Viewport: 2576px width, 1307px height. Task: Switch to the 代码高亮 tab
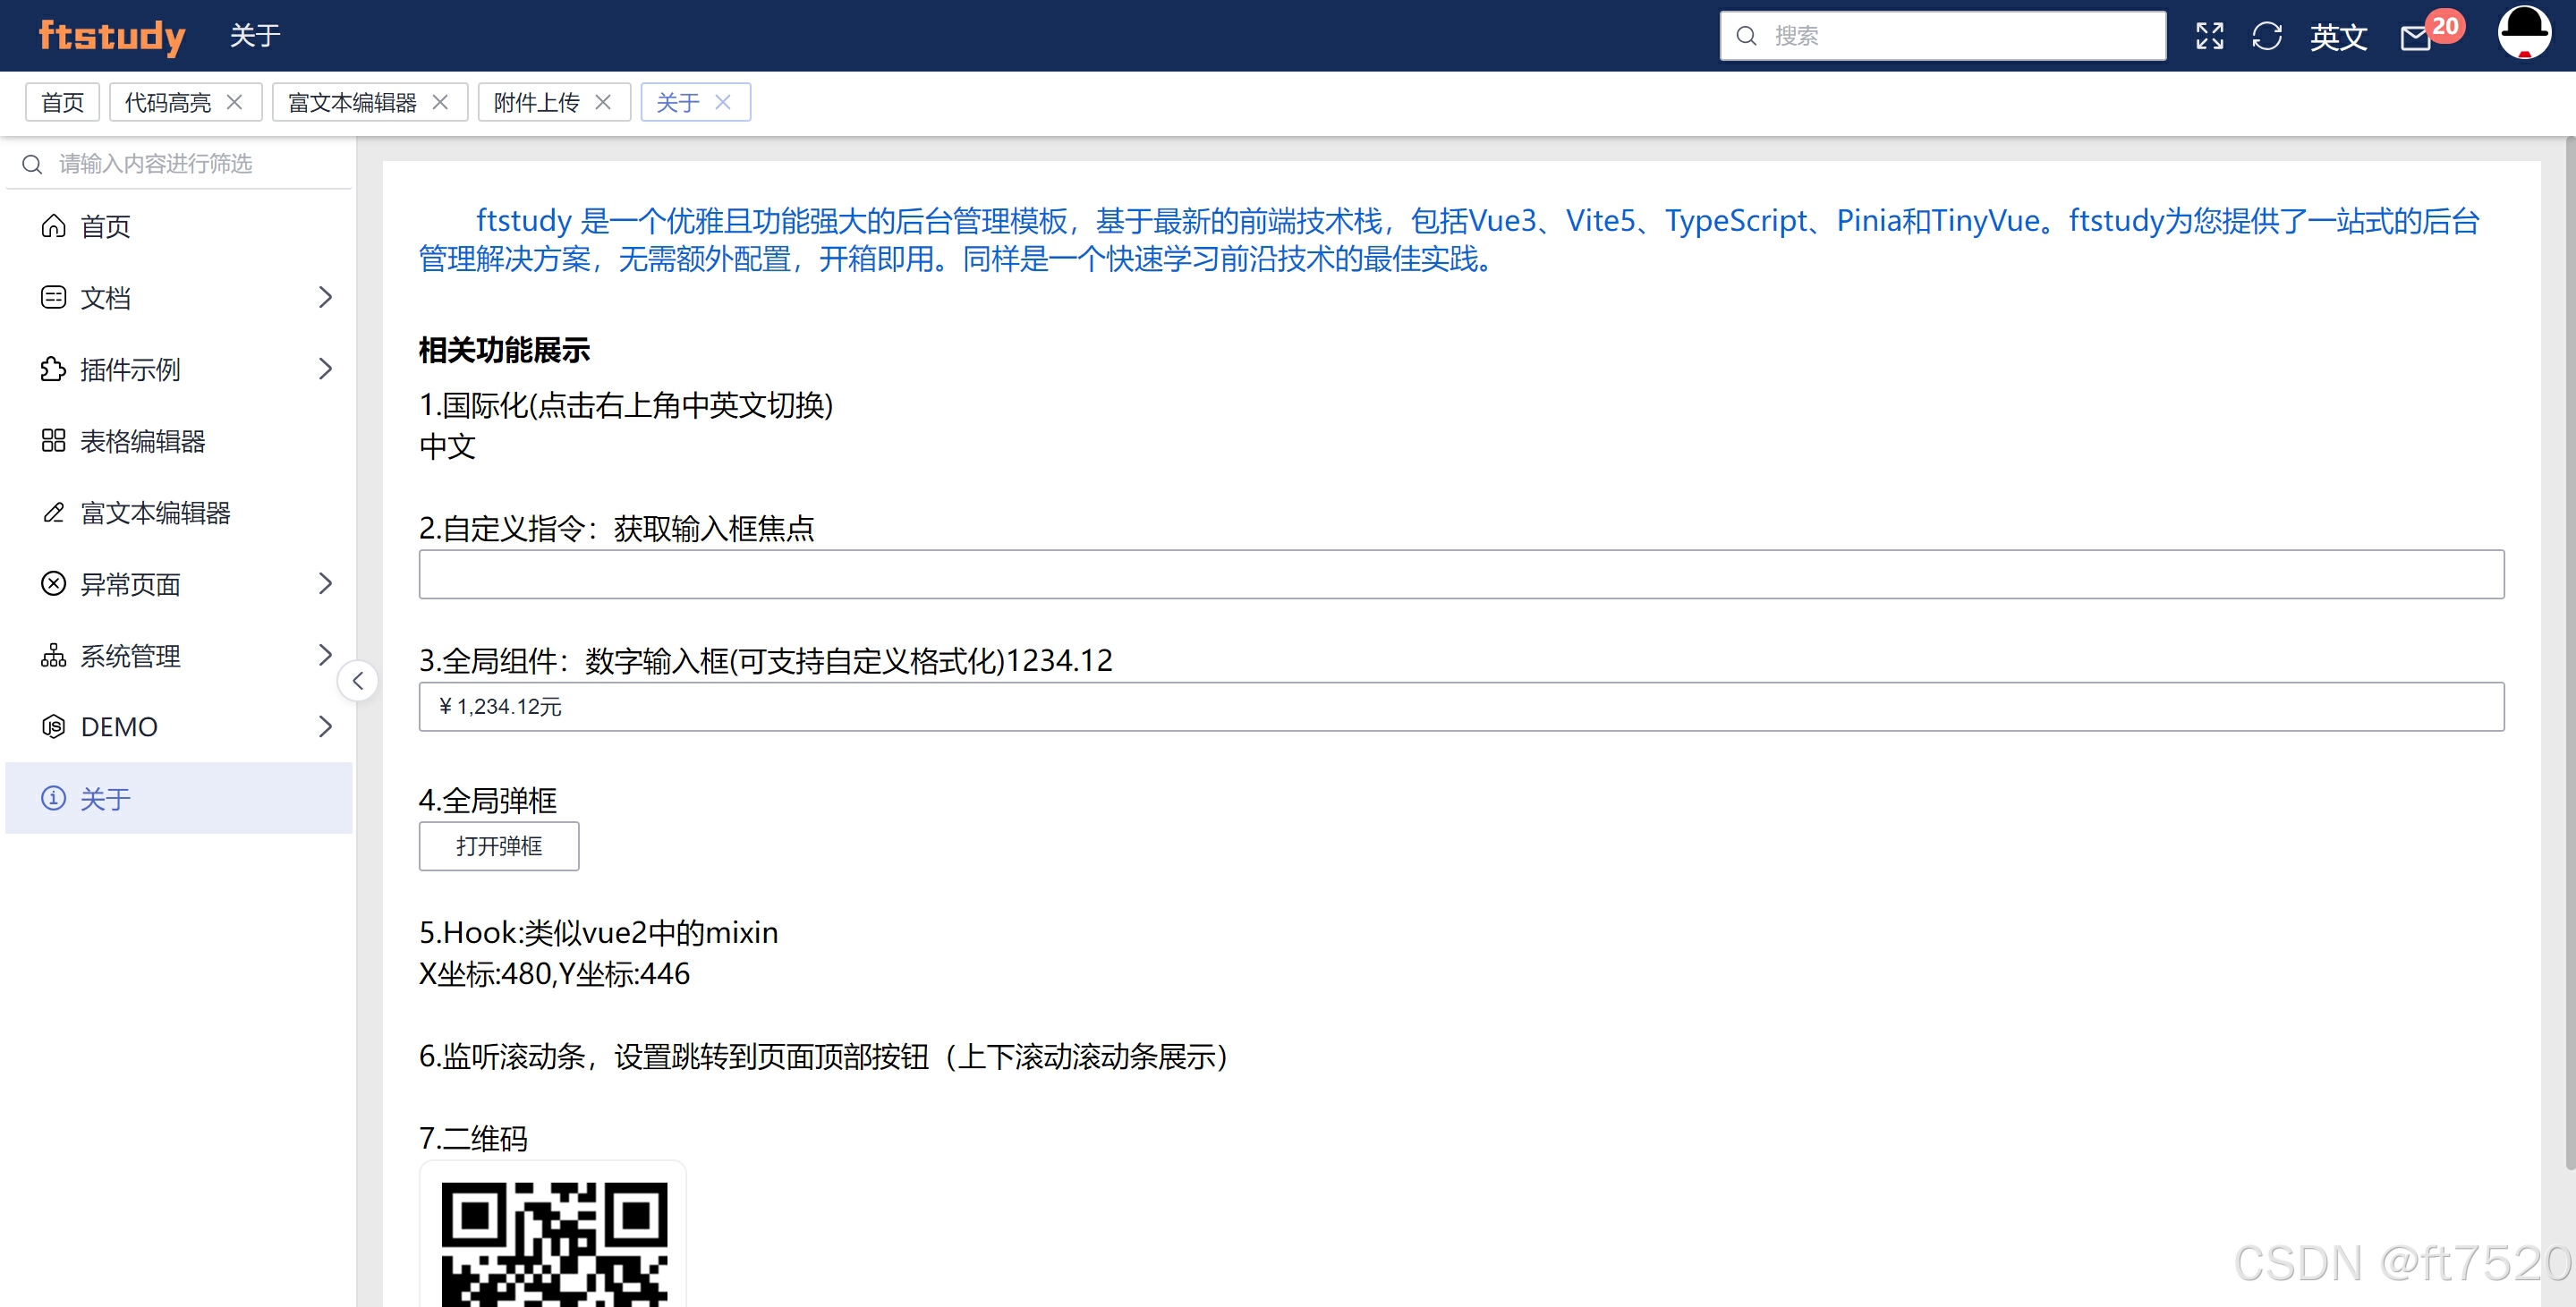(170, 101)
